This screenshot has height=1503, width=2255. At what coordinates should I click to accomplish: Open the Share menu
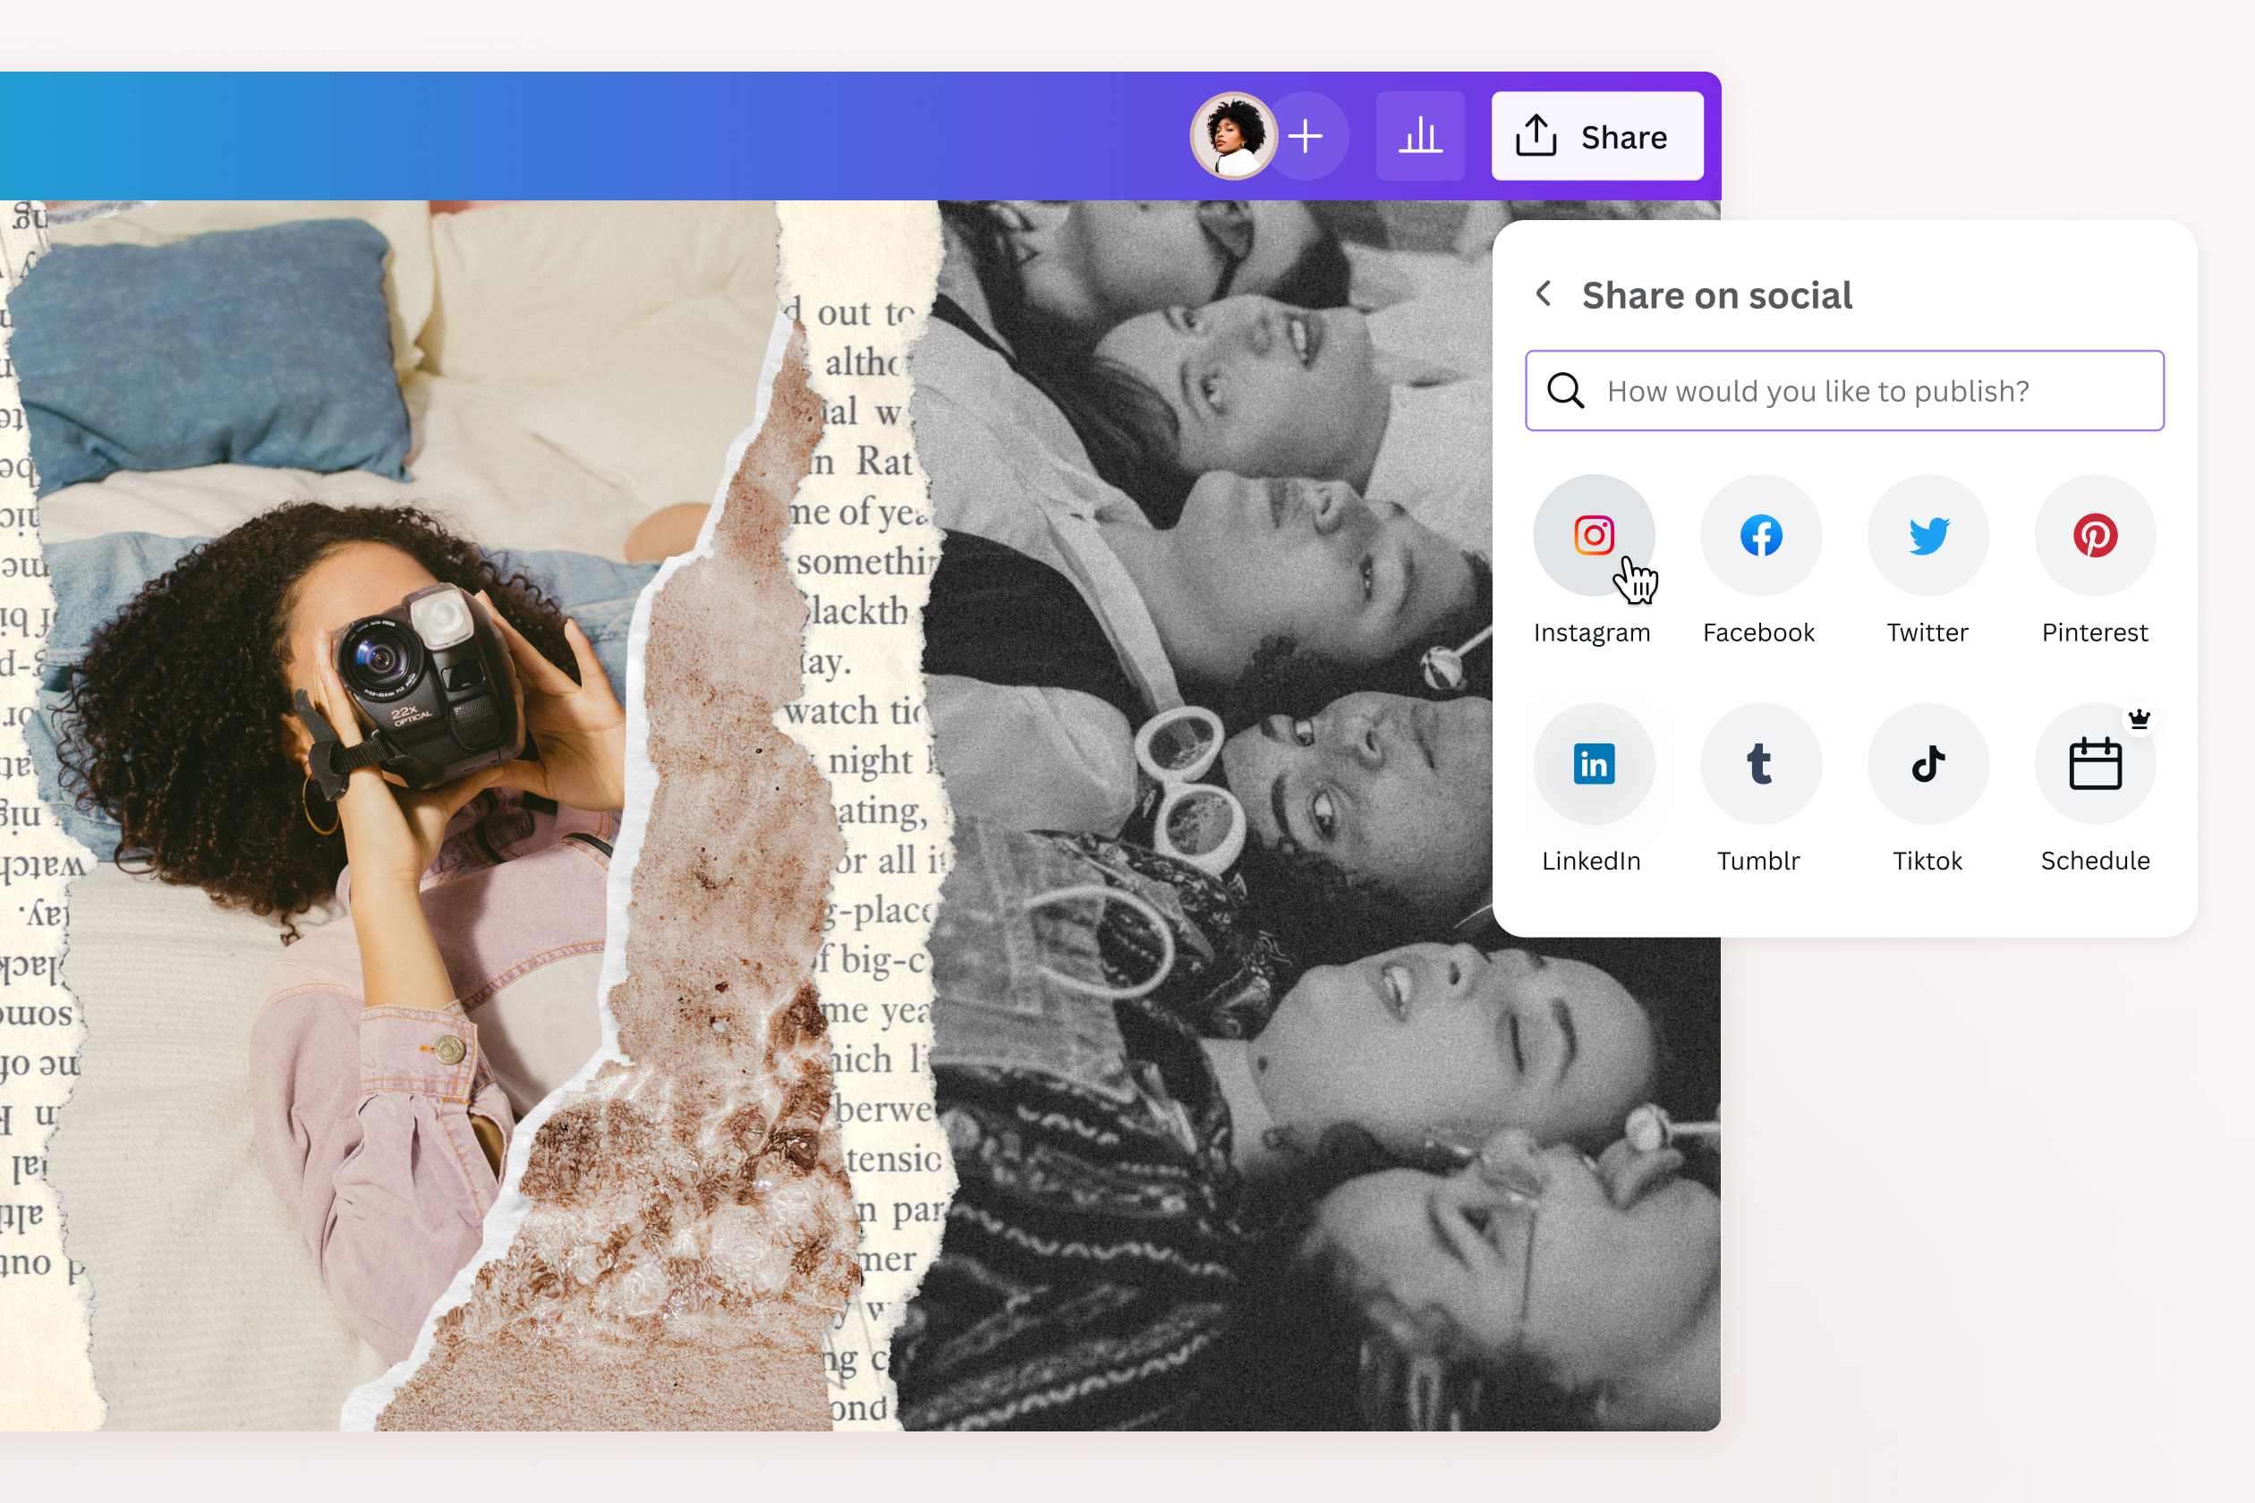point(1596,135)
